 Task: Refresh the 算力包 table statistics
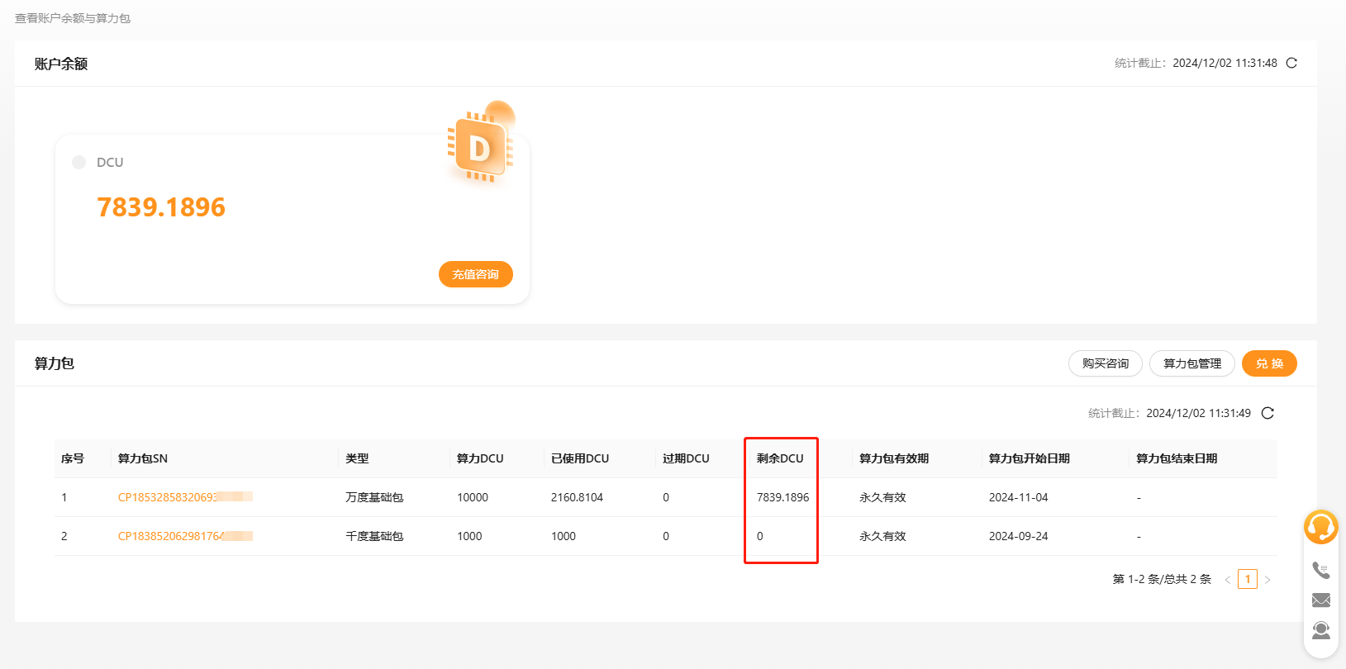[1268, 413]
